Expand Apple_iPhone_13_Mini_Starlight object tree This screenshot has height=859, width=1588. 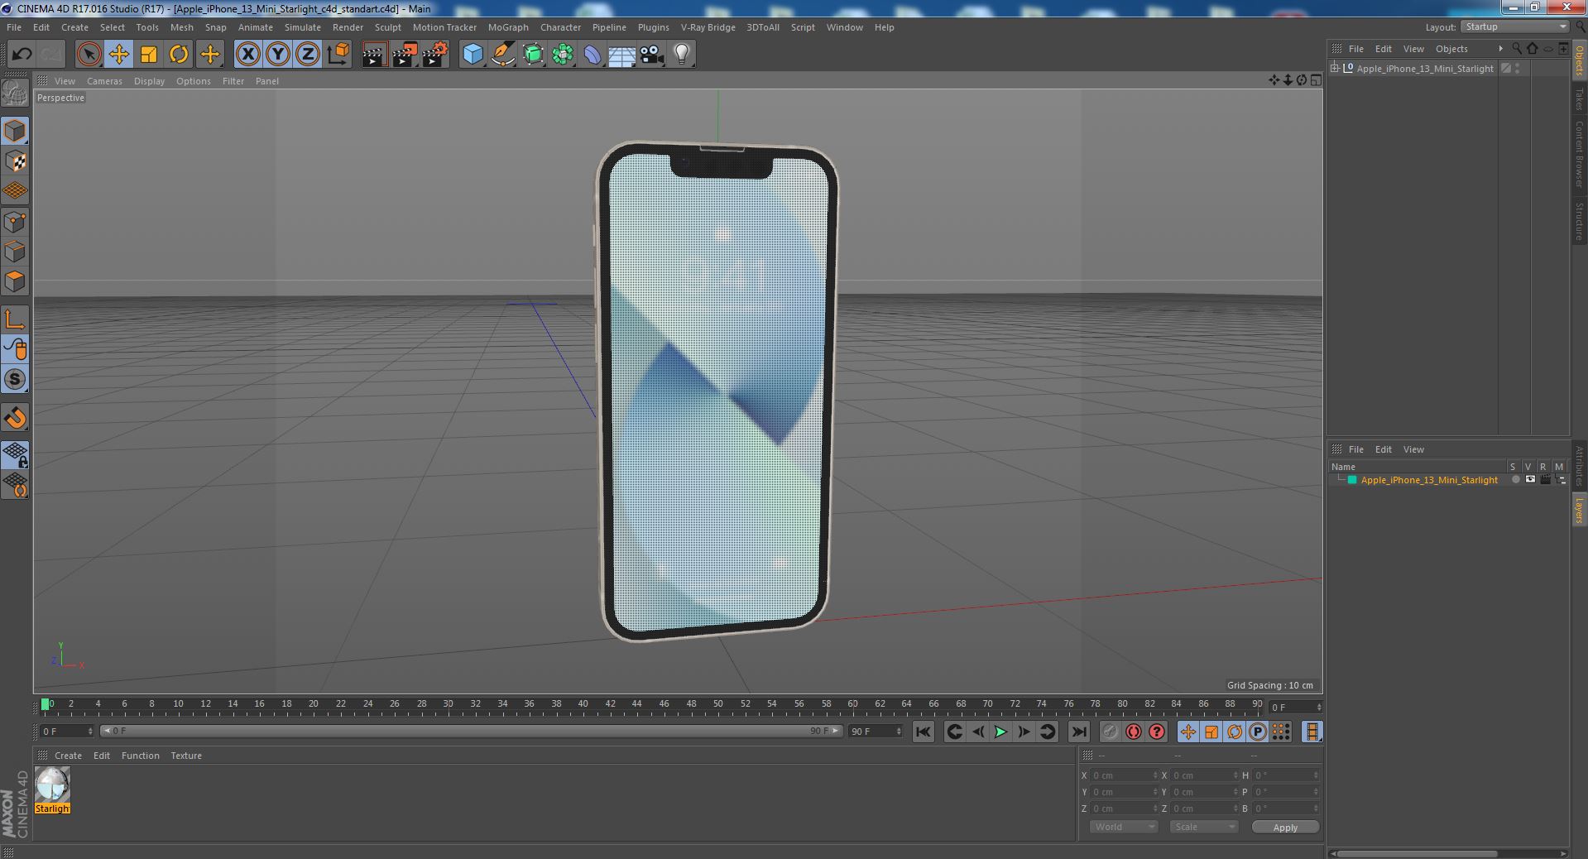[x=1334, y=69]
